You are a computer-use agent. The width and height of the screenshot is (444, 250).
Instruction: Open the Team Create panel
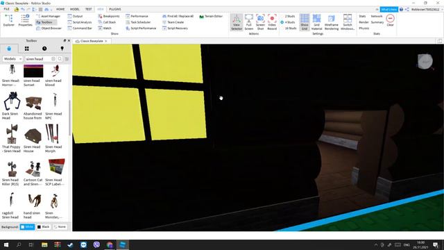pyautogui.click(x=173, y=22)
